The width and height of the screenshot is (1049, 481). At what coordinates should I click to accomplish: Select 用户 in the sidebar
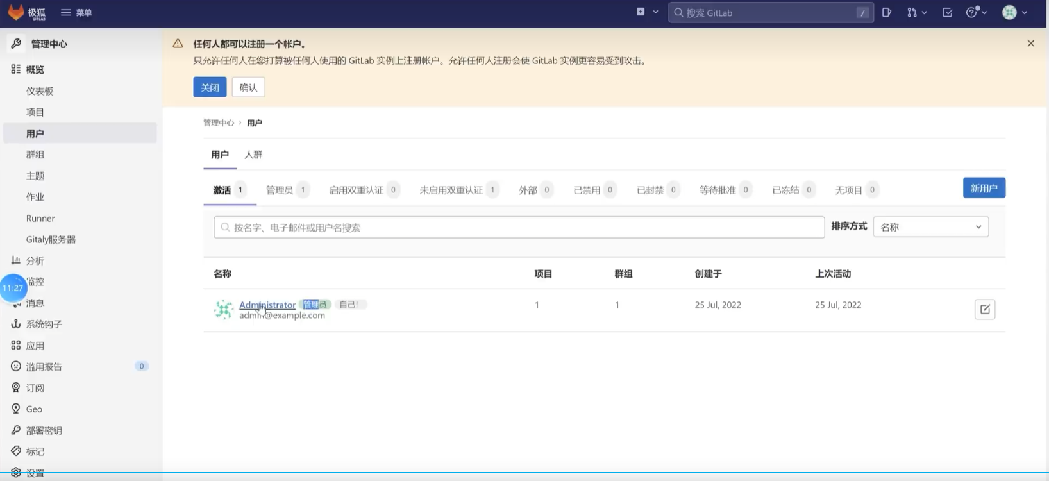80,133
